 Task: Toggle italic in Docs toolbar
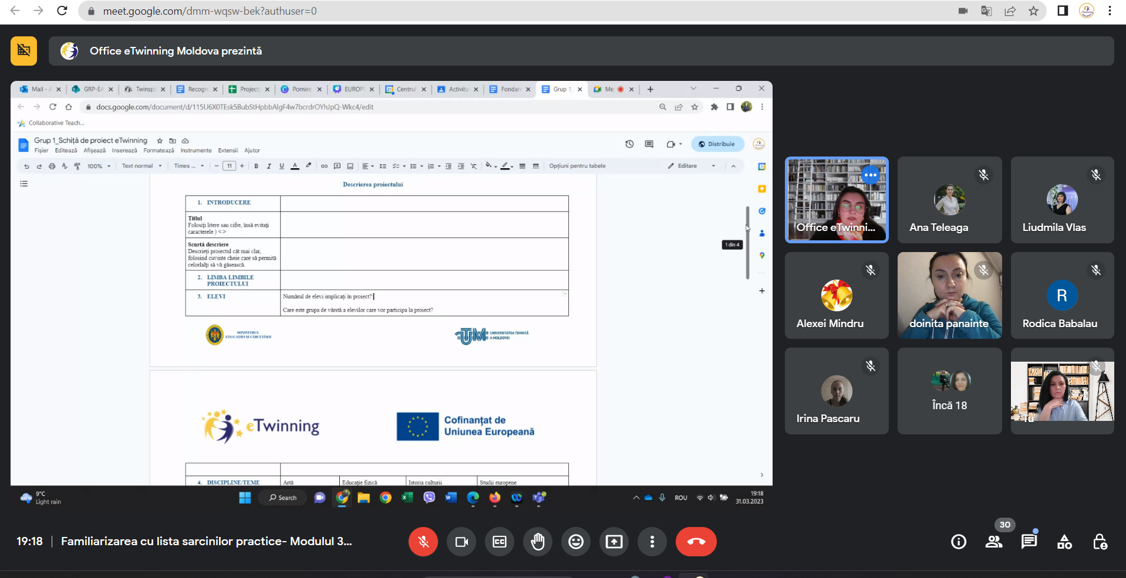tap(269, 166)
